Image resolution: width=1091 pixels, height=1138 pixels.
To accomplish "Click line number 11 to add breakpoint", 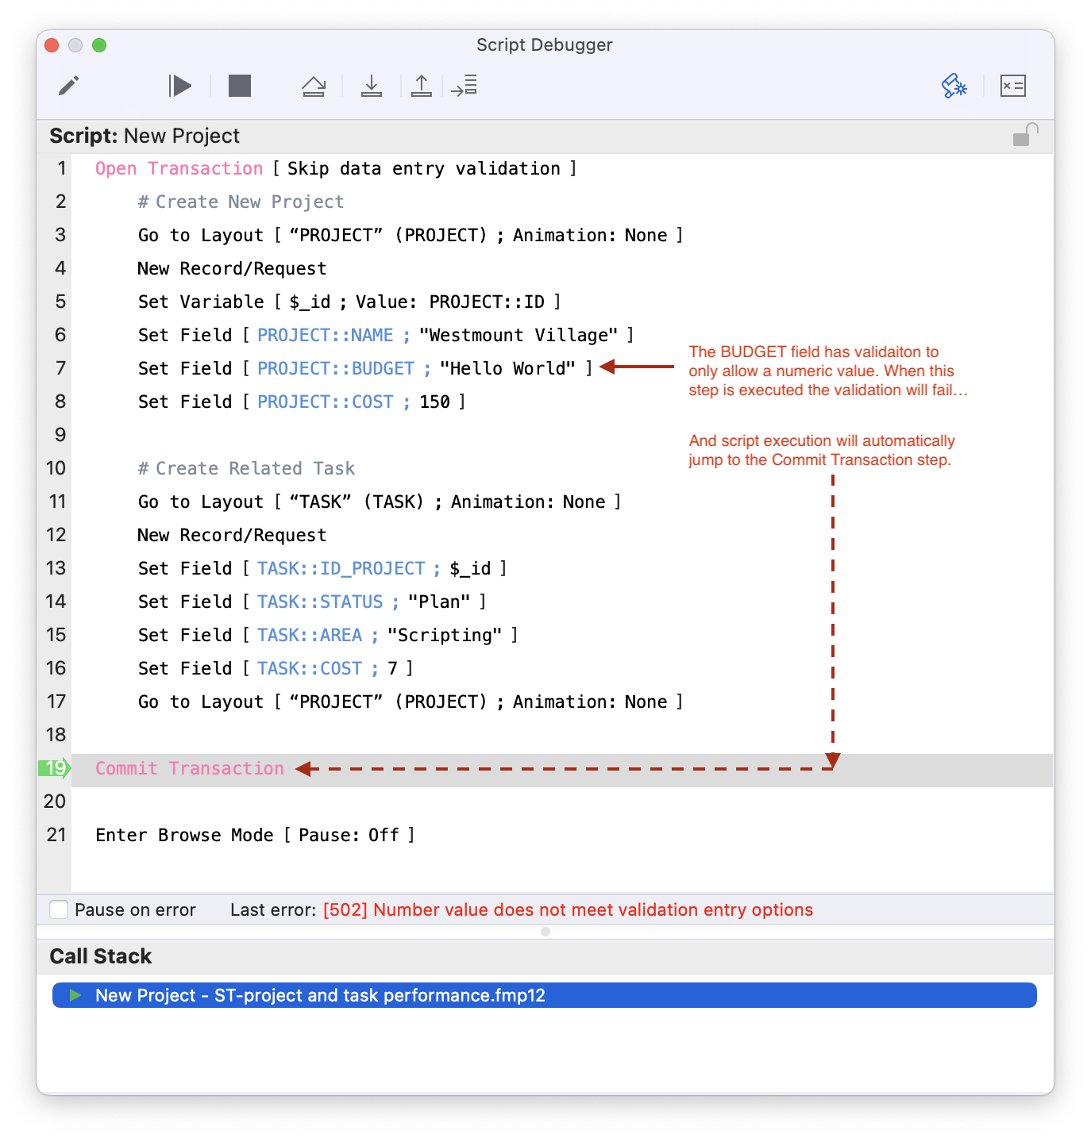I will click(x=57, y=502).
